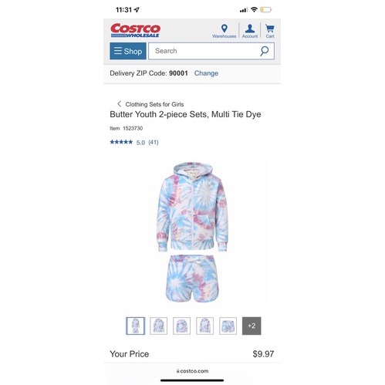Select the second hoodie thumbnail
This screenshot has width=385, height=385.
(159, 326)
